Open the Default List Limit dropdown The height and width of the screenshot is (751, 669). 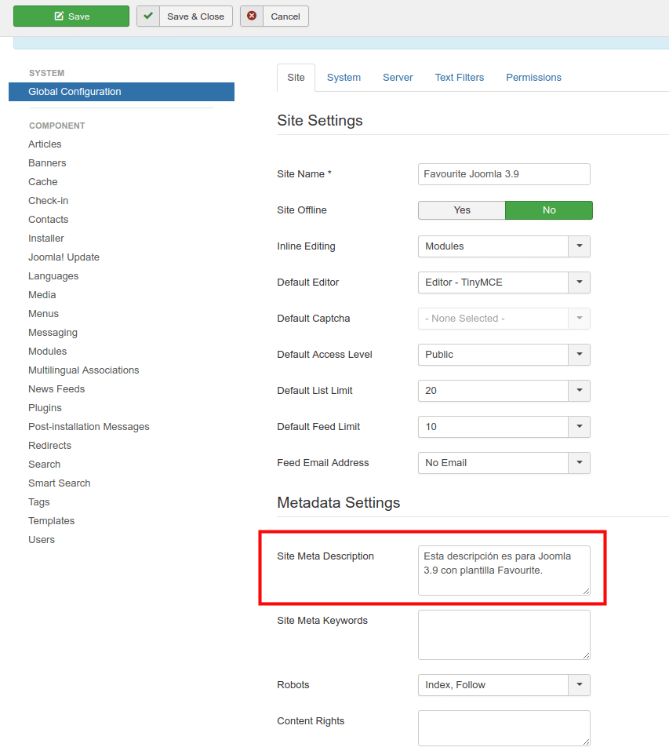click(504, 391)
